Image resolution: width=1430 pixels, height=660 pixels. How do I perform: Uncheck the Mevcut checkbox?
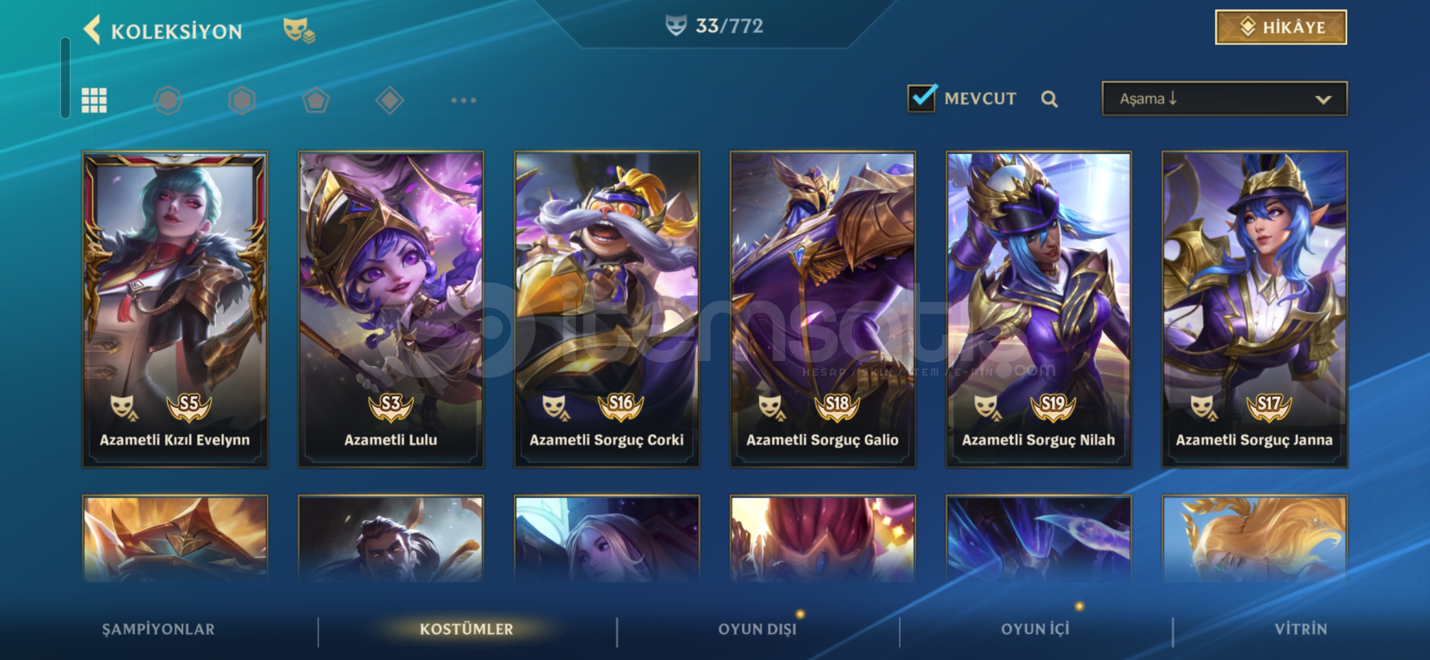[x=922, y=98]
